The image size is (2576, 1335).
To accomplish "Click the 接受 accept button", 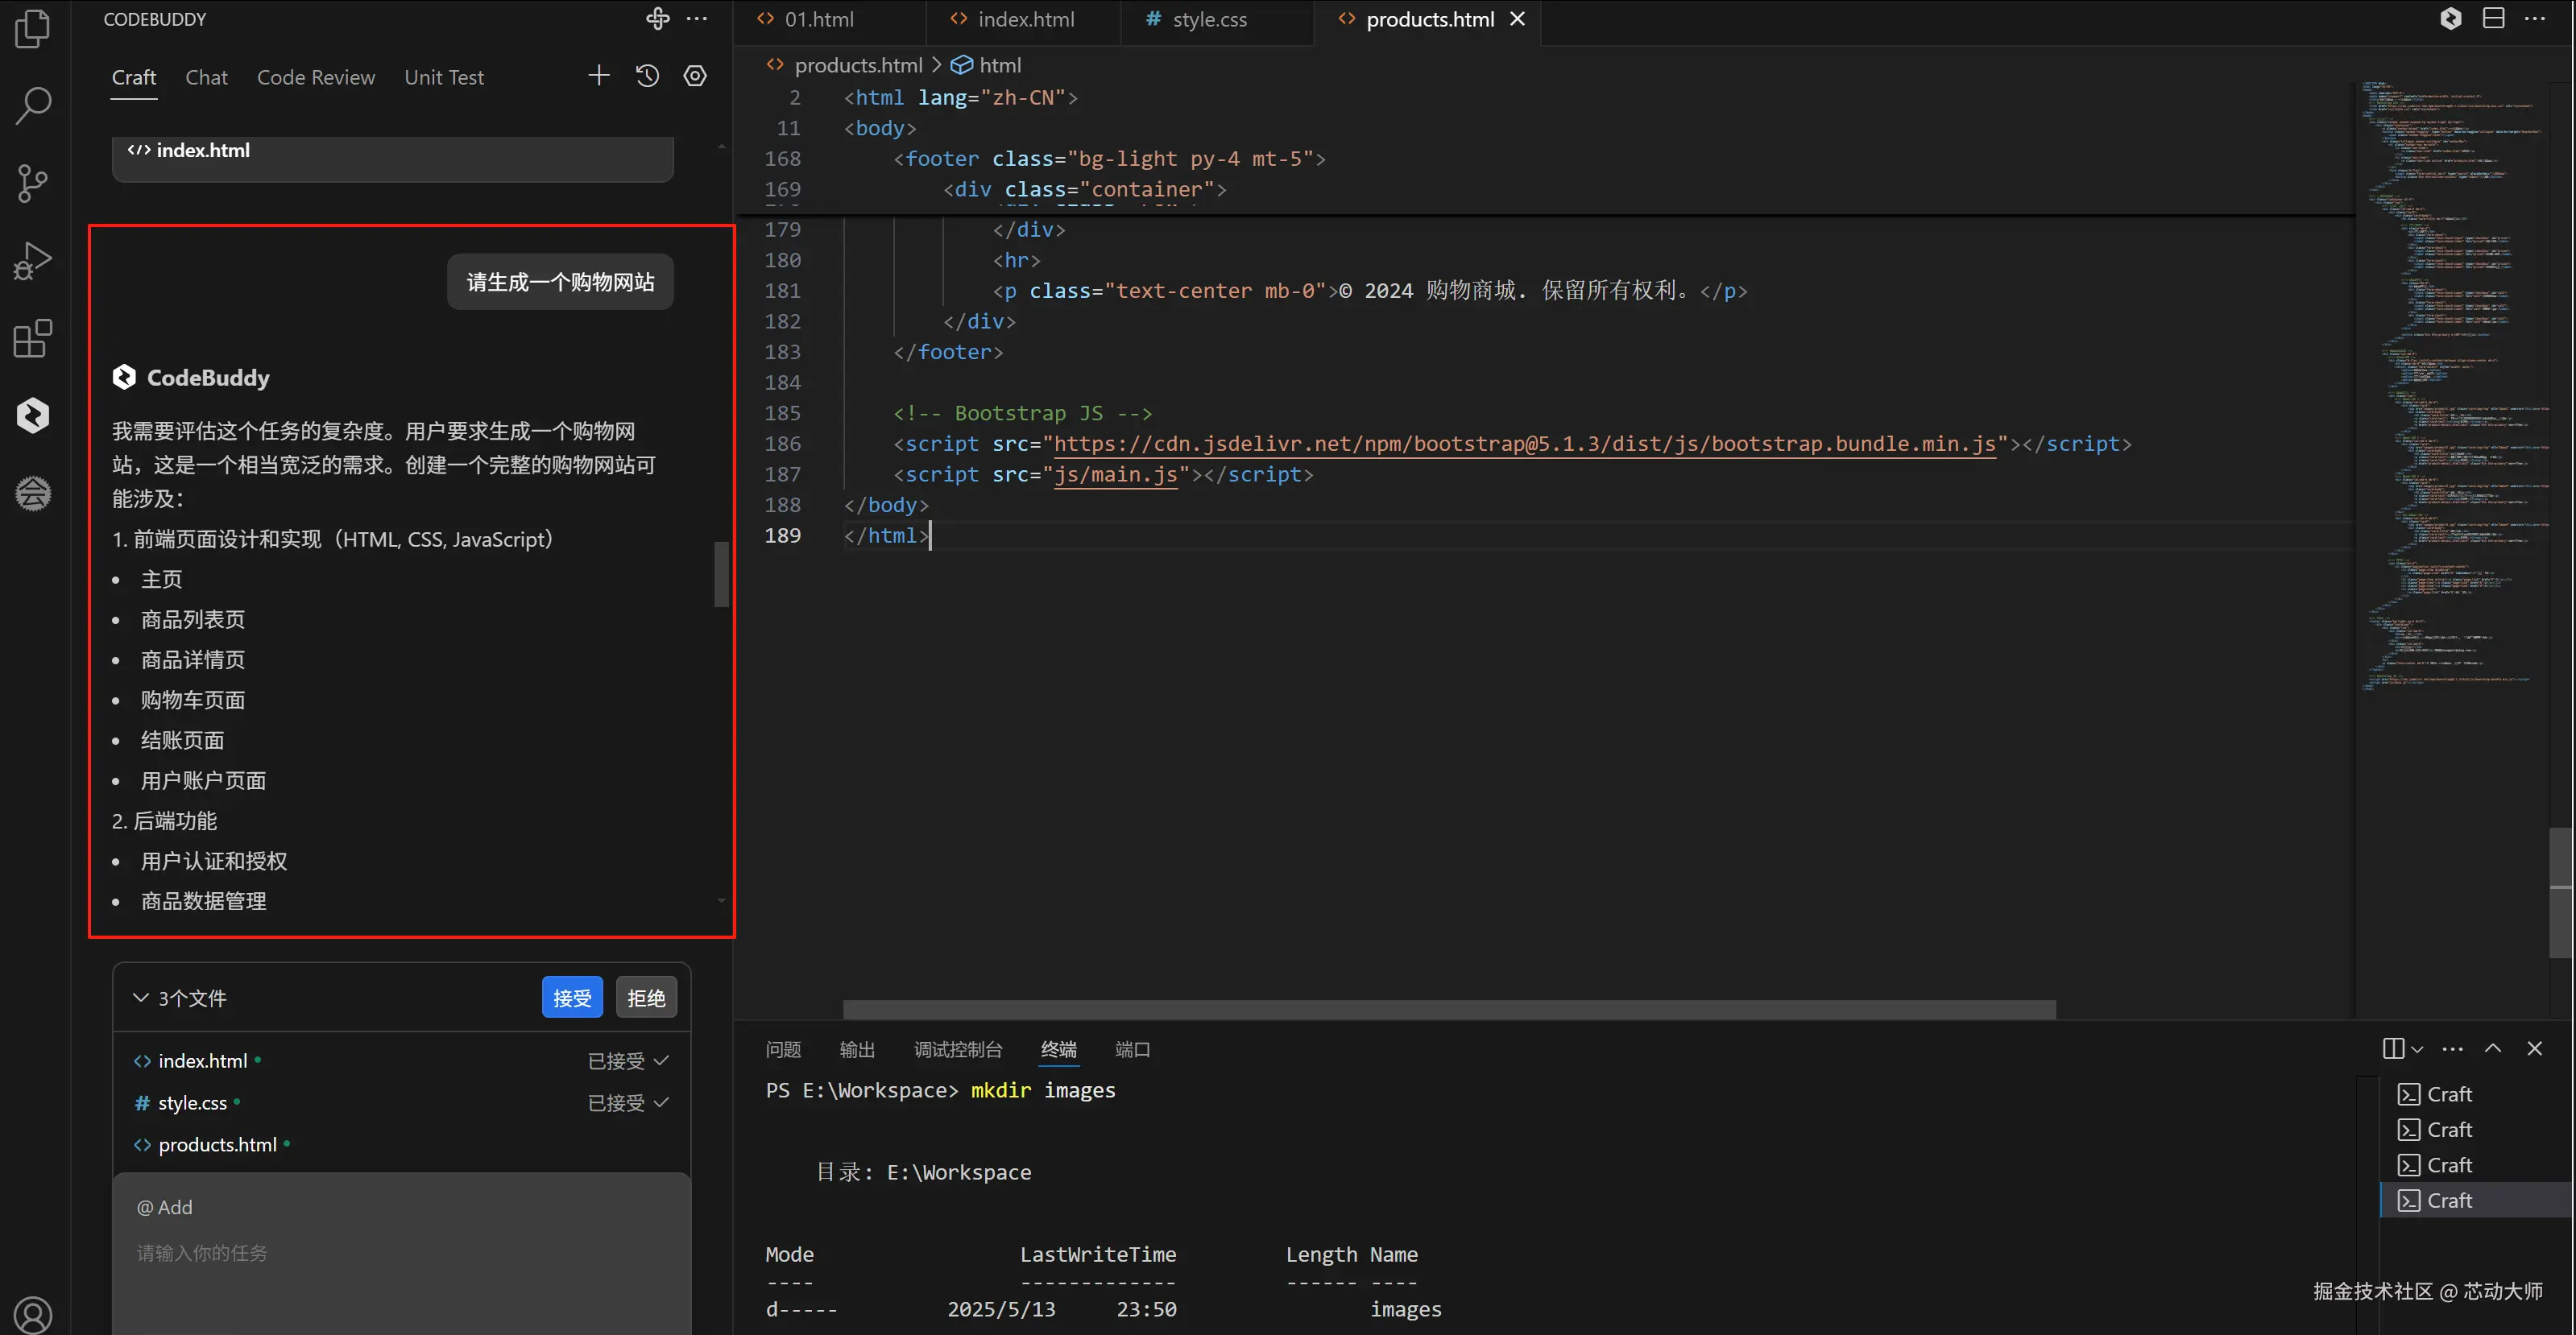I will coord(572,998).
